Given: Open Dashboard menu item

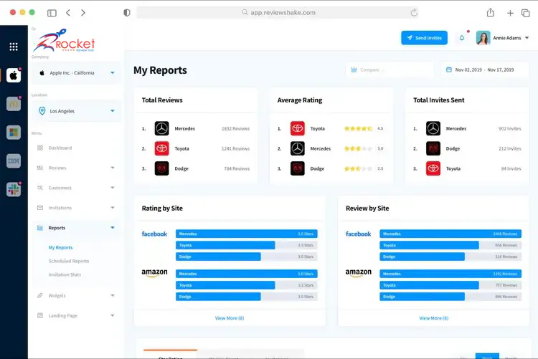Looking at the screenshot, I should coord(60,148).
